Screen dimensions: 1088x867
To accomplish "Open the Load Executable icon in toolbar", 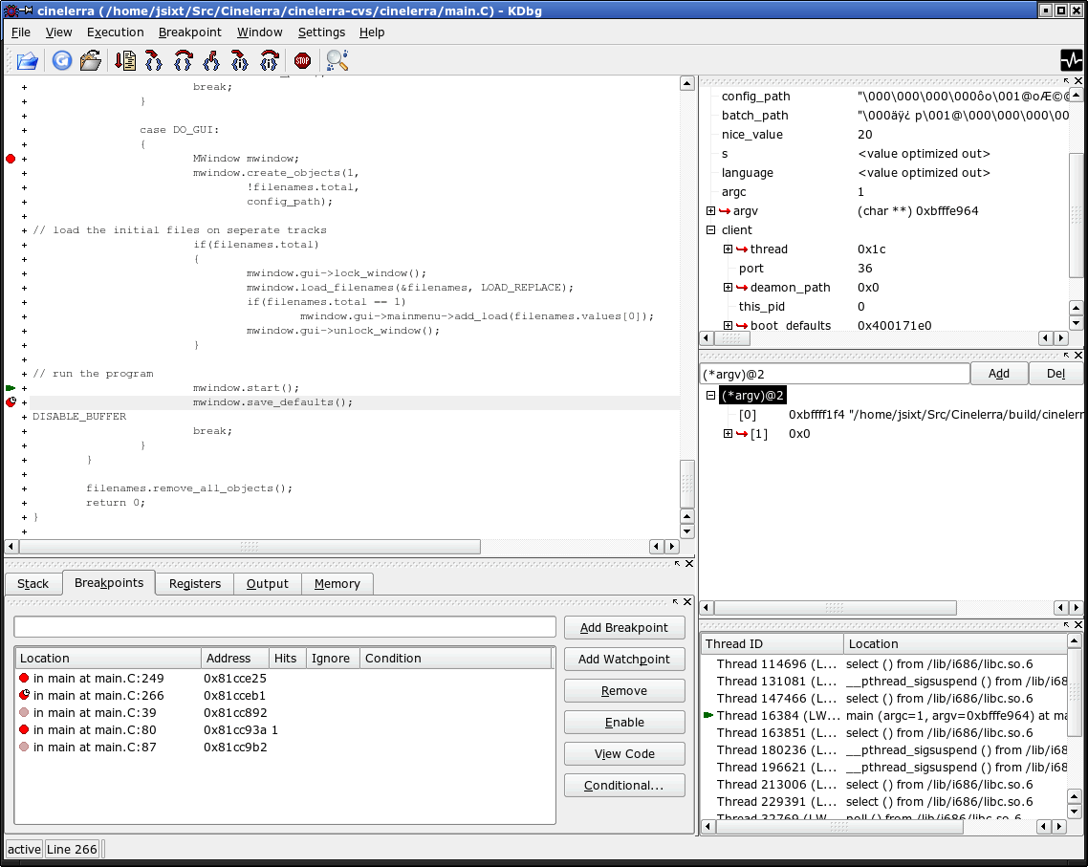I will (x=91, y=61).
